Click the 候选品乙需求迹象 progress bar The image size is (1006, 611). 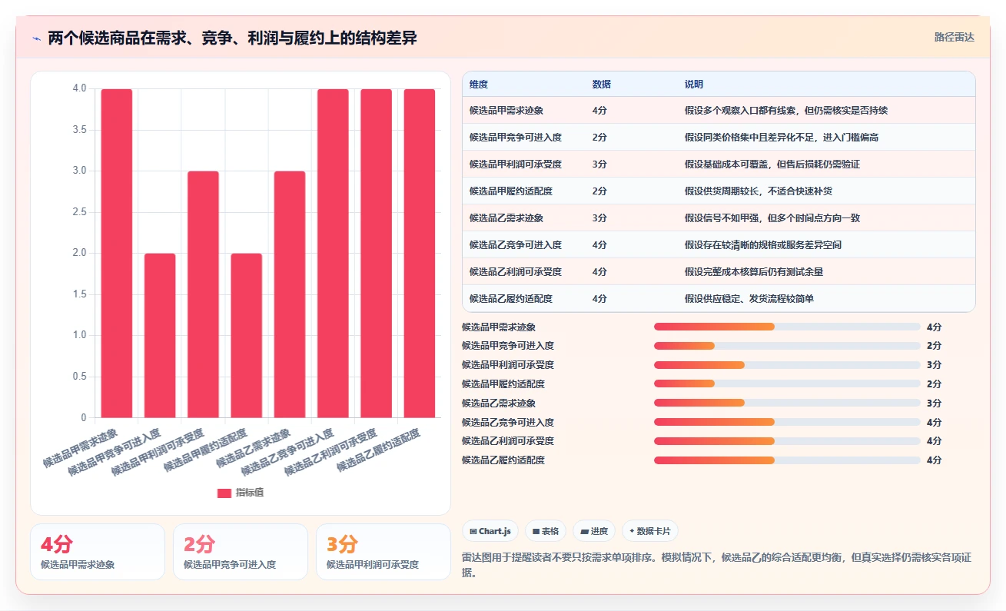(787, 403)
